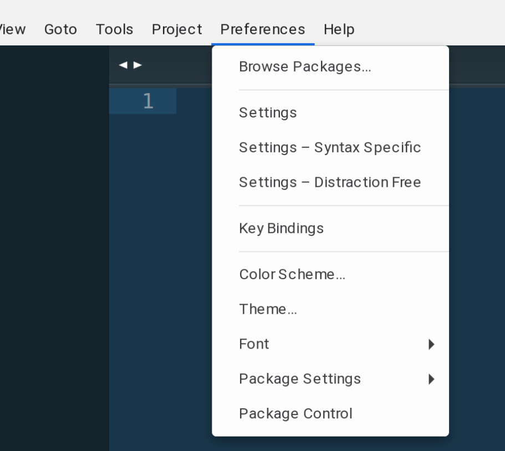The image size is (505, 451).
Task: Click the empty editor area on line 1
Action: (194, 101)
